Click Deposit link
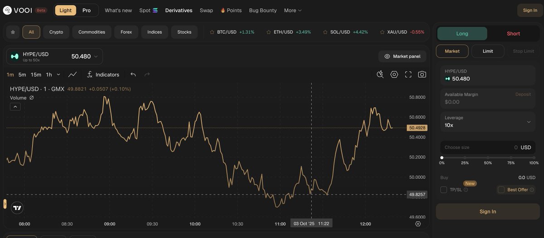The width and height of the screenshot is (544, 238). pos(523,95)
